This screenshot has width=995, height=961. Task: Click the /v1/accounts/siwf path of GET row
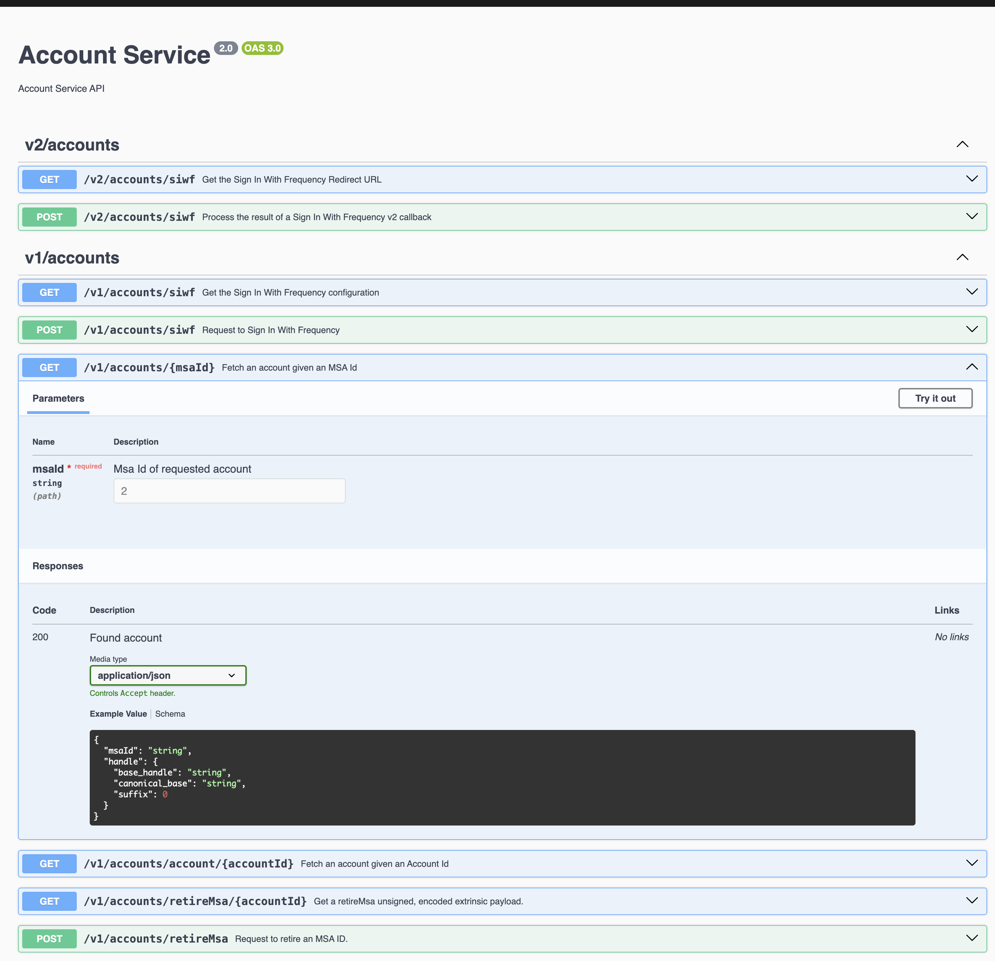[139, 292]
